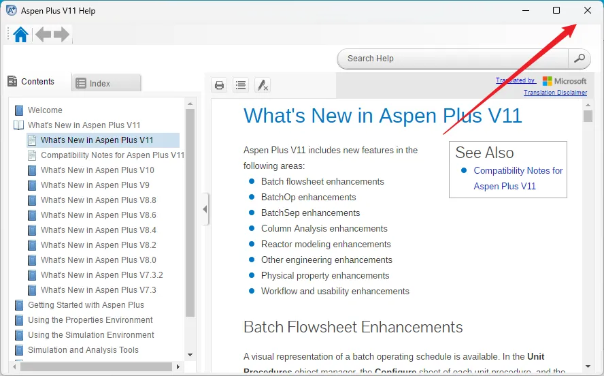The width and height of the screenshot is (604, 376).
Task: Click book icon beside Aspen Plus V9
Action: pos(33,185)
